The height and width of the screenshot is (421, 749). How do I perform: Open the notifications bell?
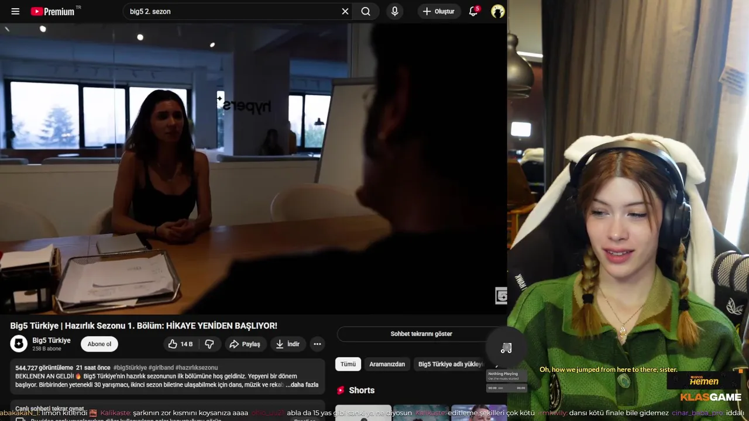pyautogui.click(x=473, y=11)
